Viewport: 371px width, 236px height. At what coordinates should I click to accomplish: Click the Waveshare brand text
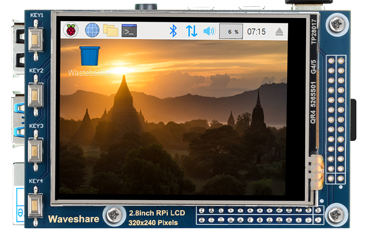click(x=73, y=219)
